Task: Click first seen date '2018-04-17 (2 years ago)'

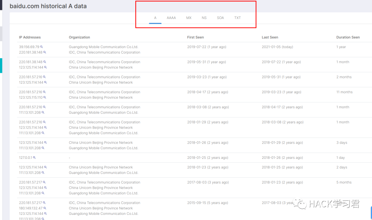Action: [208, 92]
